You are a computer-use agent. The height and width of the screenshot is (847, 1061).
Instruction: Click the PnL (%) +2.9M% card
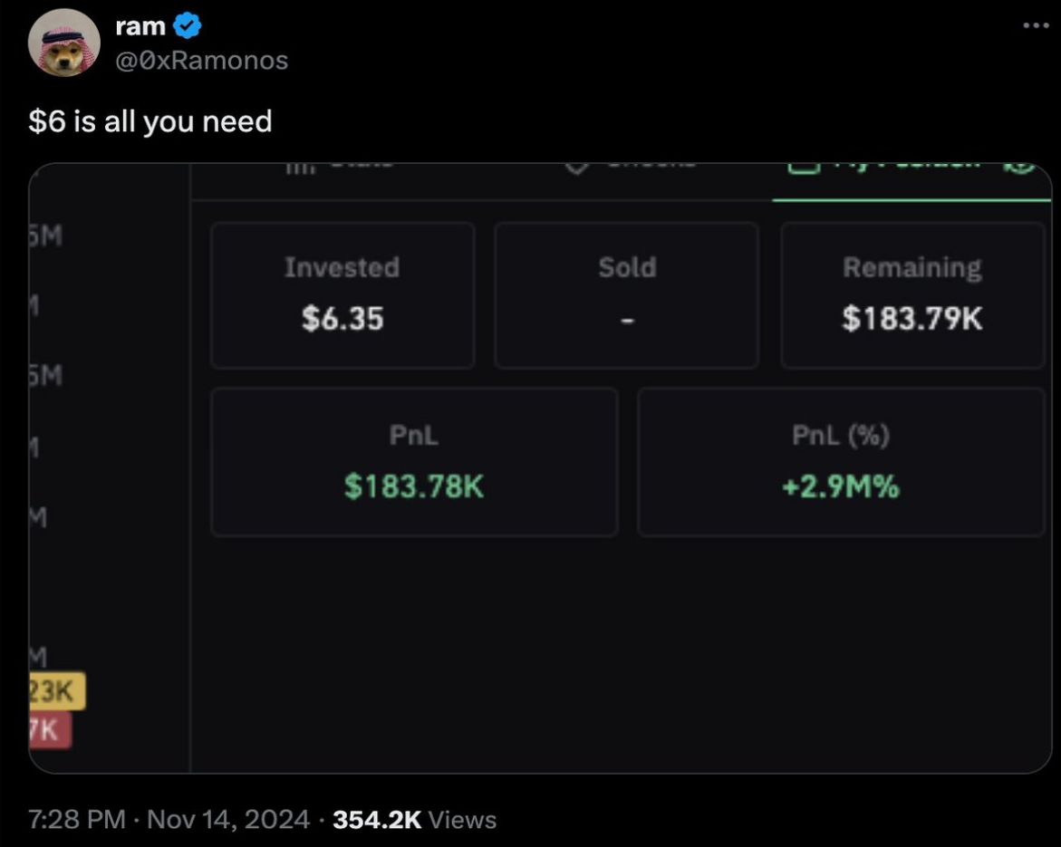coord(840,462)
